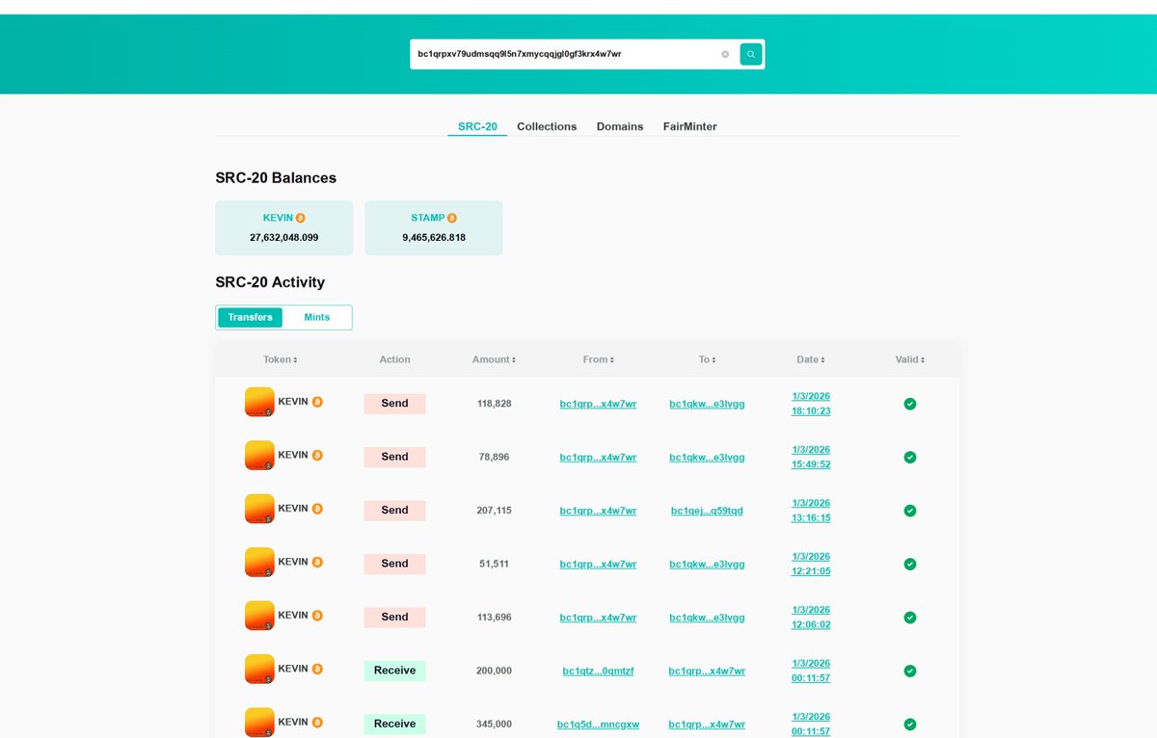Open To address link in 200,000 row

pyautogui.click(x=707, y=672)
